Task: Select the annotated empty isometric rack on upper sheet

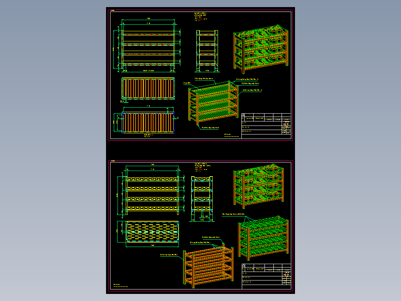Action: [x=214, y=103]
